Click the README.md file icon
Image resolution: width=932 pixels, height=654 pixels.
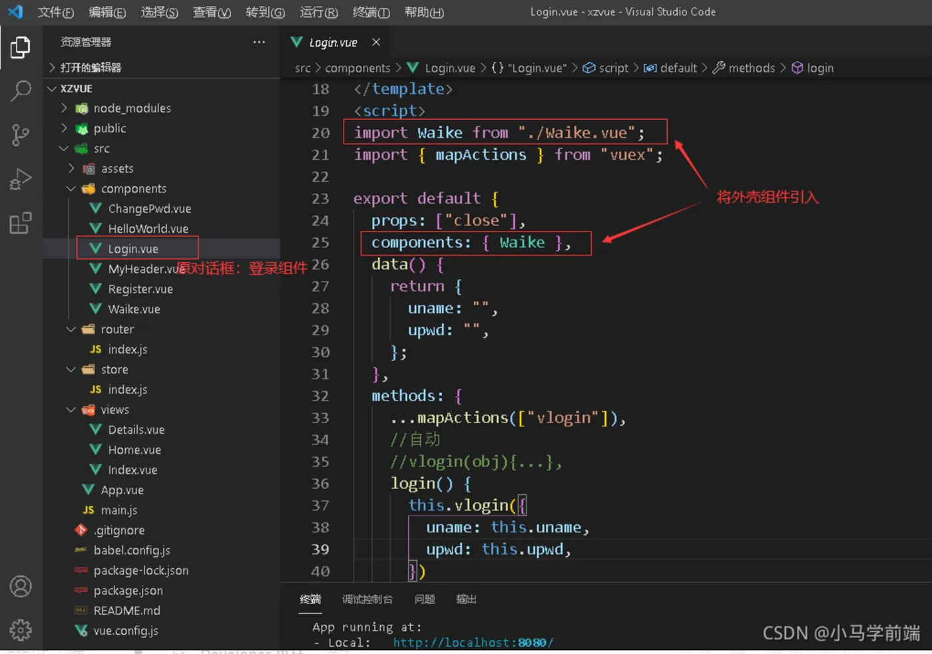pyautogui.click(x=81, y=610)
